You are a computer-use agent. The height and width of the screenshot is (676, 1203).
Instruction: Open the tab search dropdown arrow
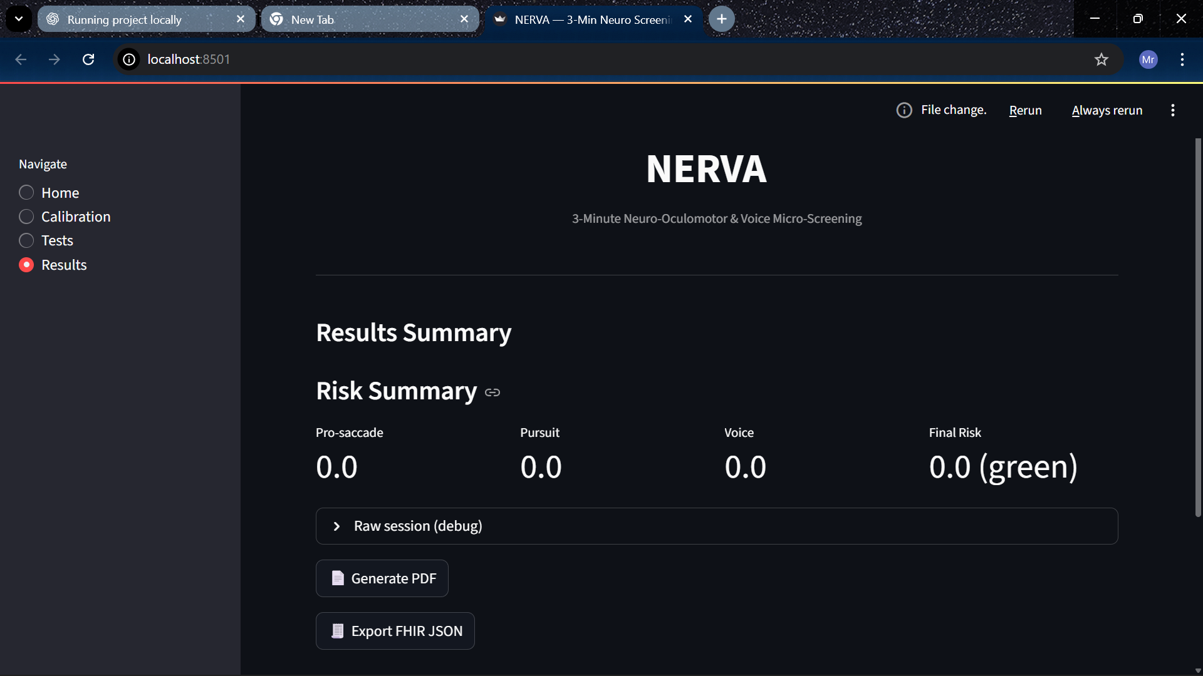coord(19,19)
